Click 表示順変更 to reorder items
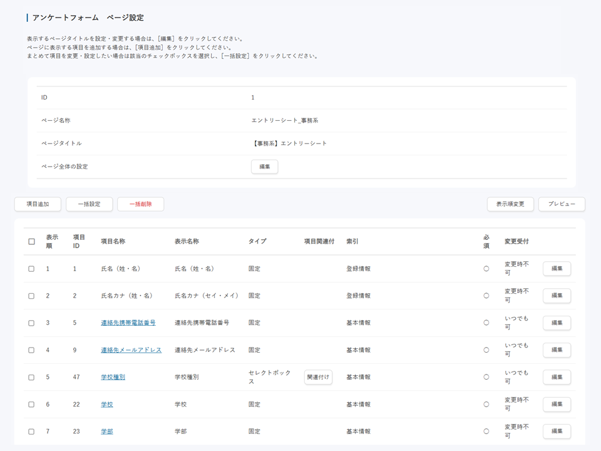The width and height of the screenshot is (601, 451). click(510, 204)
